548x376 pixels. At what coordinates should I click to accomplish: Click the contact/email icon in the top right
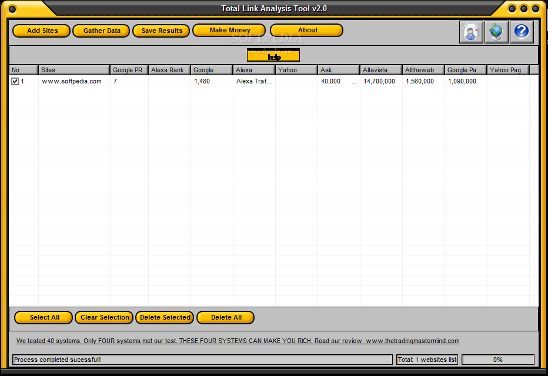tap(471, 32)
